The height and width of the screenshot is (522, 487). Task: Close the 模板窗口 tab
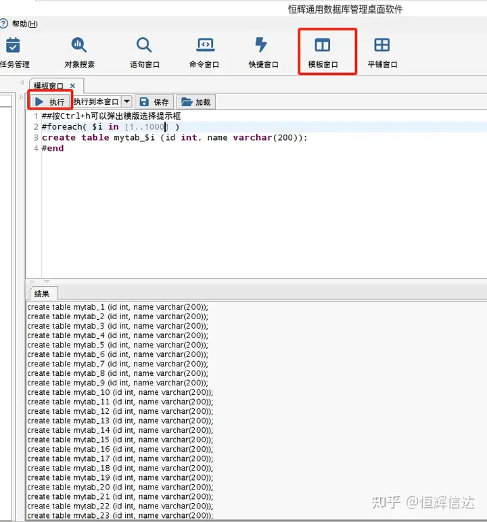click(72, 86)
